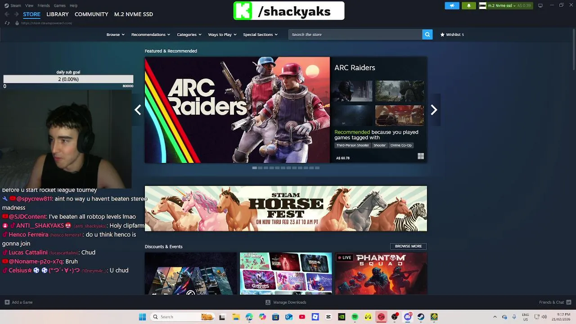The width and height of the screenshot is (576, 324).
Task: Open Discord from the taskbar
Action: pos(408,317)
